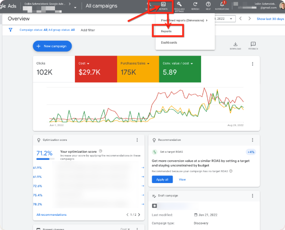The image size is (285, 230).
Task: Open Optimization score card three-dot menu
Action: click(137, 140)
